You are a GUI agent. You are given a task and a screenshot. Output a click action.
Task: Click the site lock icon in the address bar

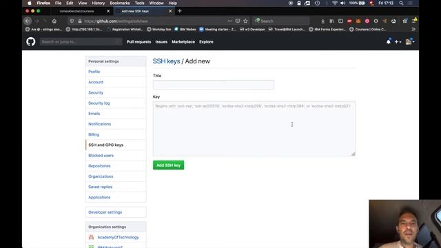(x=80, y=21)
